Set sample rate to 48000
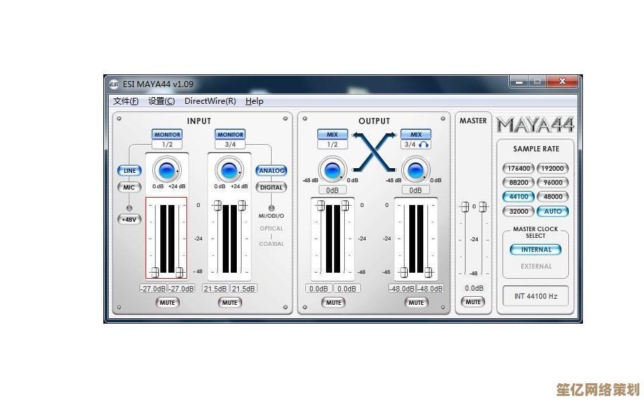644x402 pixels. [552, 197]
